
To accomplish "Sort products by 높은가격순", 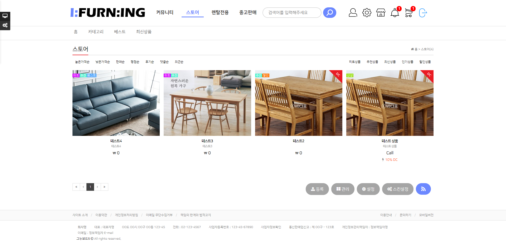I will 82,62.
